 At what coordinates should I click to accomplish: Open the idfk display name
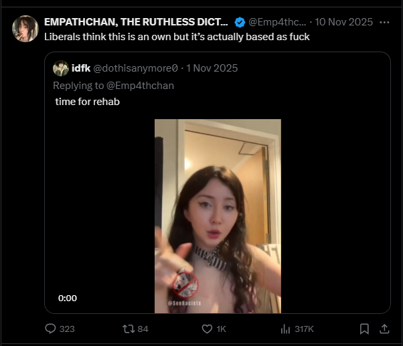point(81,68)
